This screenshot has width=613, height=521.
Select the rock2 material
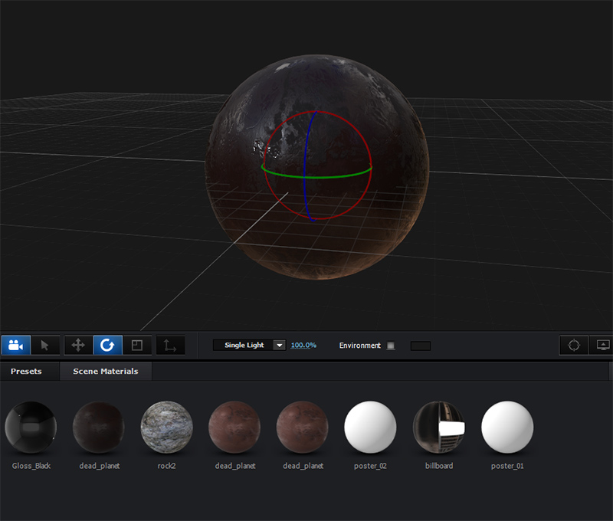click(x=166, y=428)
